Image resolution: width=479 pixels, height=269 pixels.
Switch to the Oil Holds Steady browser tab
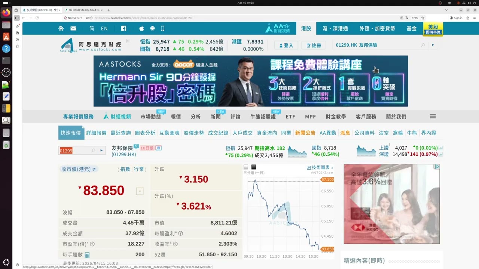[x=83, y=10]
